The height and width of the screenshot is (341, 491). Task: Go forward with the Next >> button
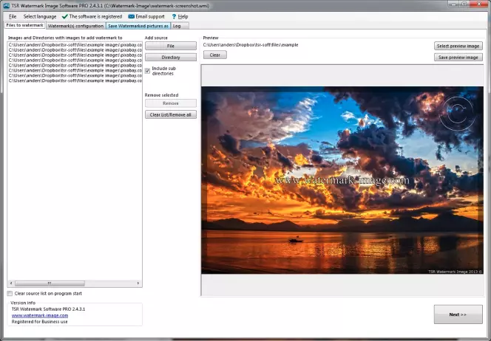pos(458,314)
